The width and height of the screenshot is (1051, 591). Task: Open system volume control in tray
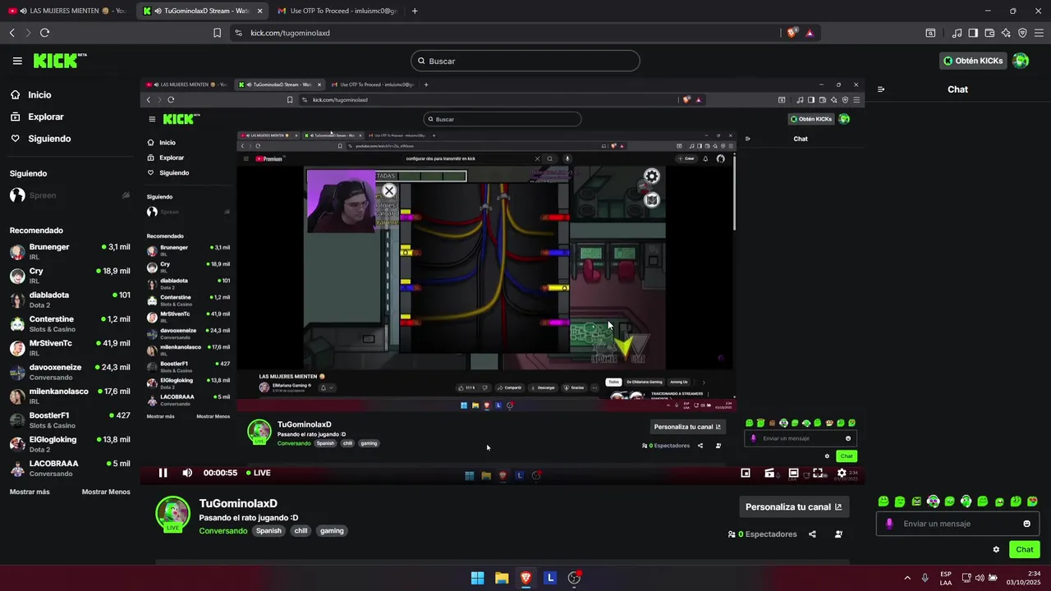[980, 578]
